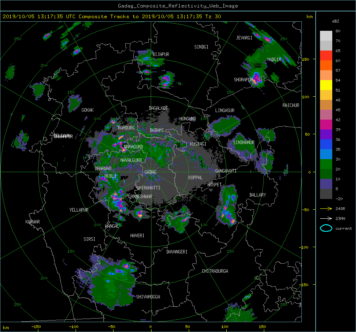
Task: Click the HANGAL city label
Action: 112,226
